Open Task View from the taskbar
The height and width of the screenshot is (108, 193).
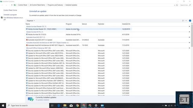point(52,105)
